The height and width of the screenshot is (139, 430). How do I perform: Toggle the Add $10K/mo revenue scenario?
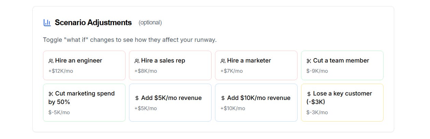pyautogui.click(x=256, y=103)
